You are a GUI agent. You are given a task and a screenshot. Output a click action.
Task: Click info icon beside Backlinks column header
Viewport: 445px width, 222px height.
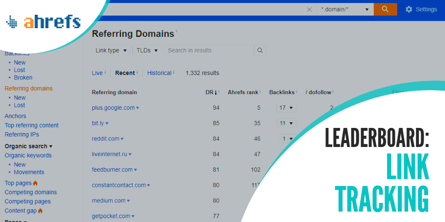[296, 91]
